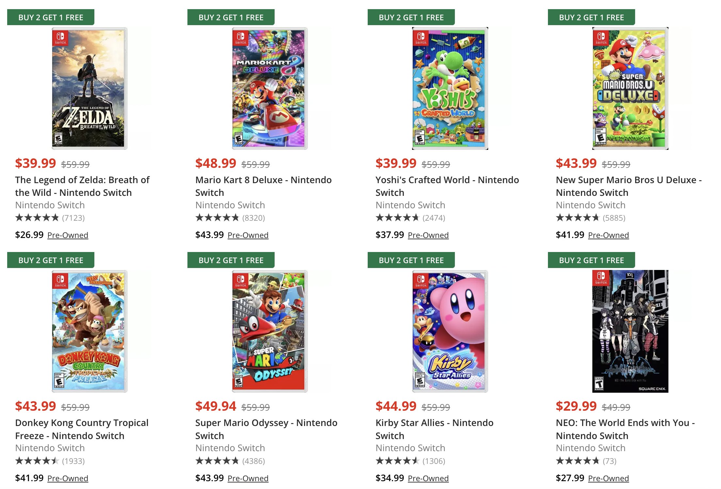Open Pre-Owned link for Kirby Star Allies
This screenshot has width=721, height=489.
[x=428, y=478]
